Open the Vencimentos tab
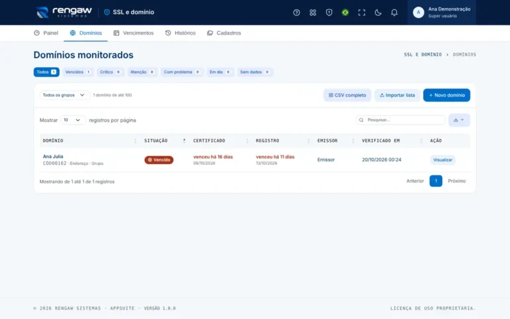510x319 pixels. [133, 33]
